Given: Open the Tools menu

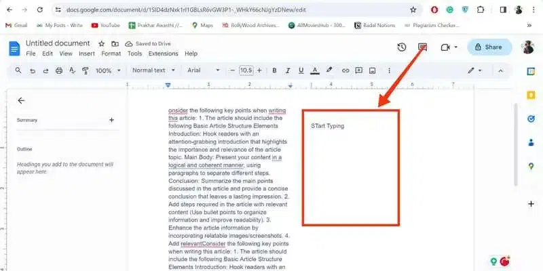Looking at the screenshot, I should tap(134, 54).
